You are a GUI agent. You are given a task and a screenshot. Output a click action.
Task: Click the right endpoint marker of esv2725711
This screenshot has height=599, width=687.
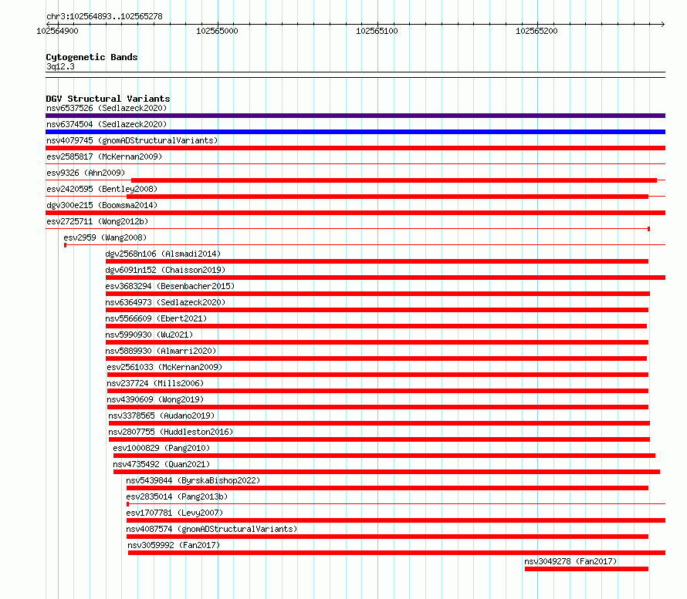point(648,229)
